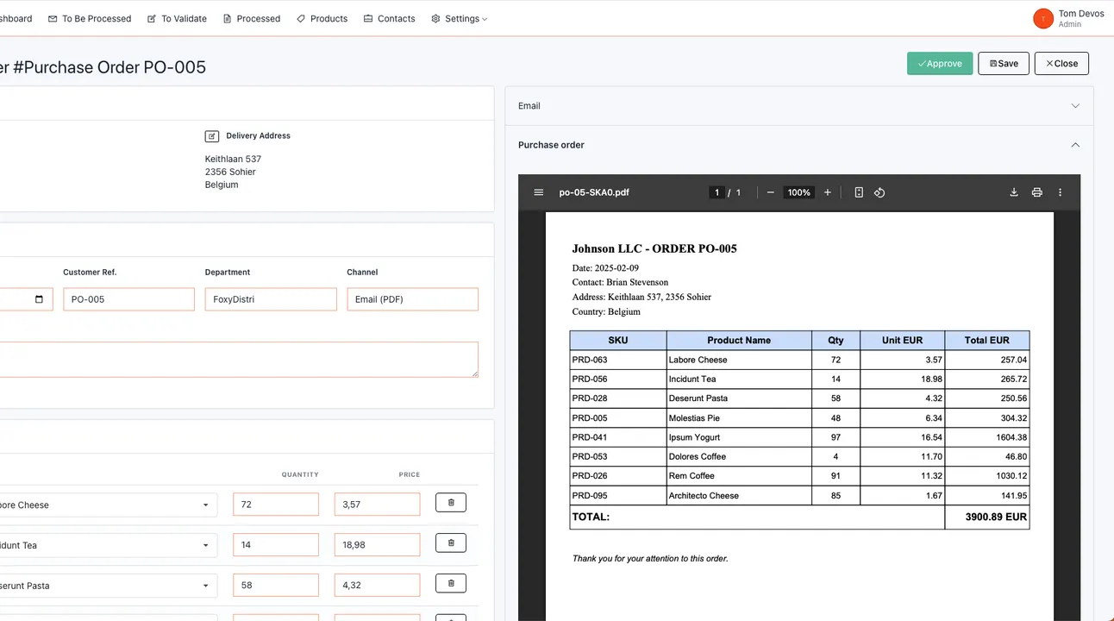The width and height of the screenshot is (1114, 621).
Task: Open PDF viewer more actions menu
Action: point(1061,192)
